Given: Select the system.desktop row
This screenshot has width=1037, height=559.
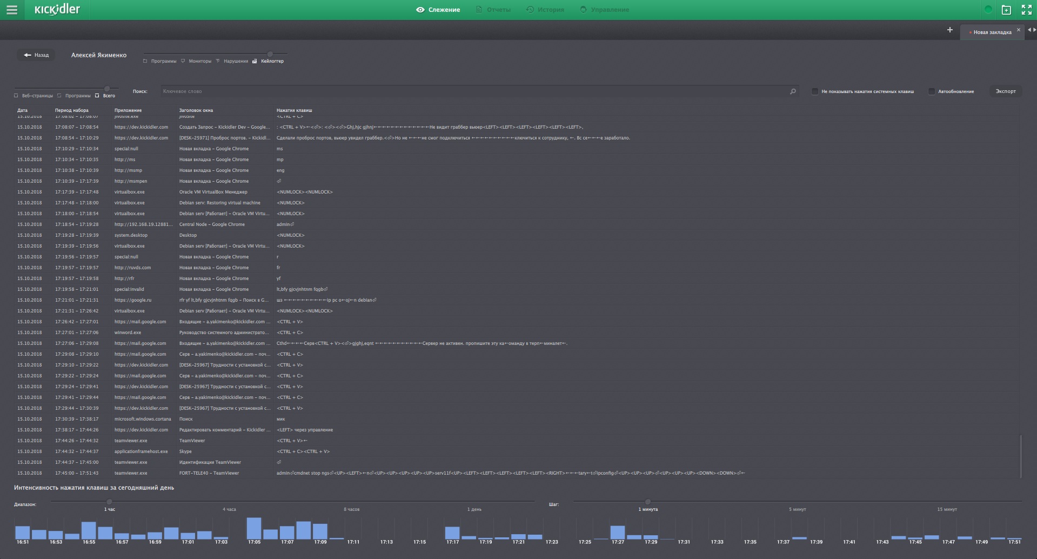Looking at the screenshot, I should 517,235.
